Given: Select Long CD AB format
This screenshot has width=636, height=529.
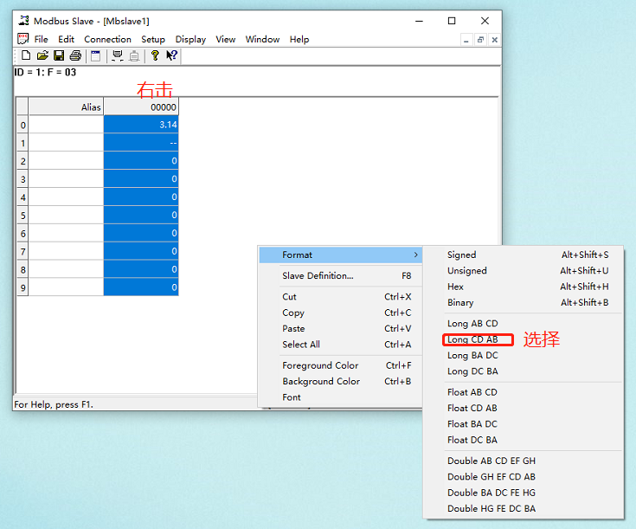Looking at the screenshot, I should point(524,339).
